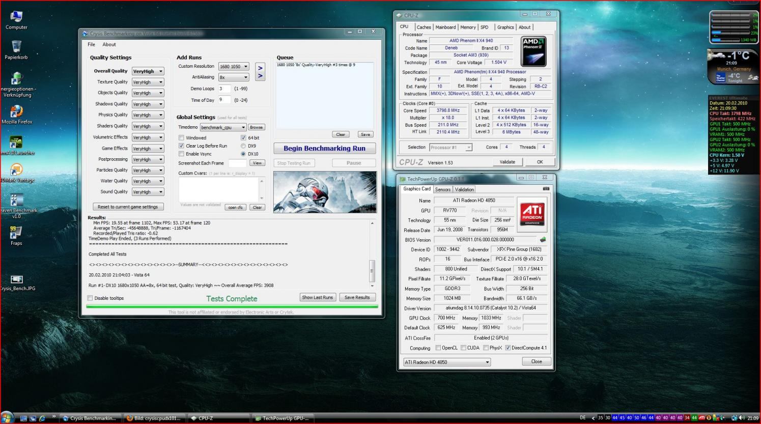Click the Switch between windows quick launch icon
This screenshot has width=761, height=424.
tap(33, 418)
